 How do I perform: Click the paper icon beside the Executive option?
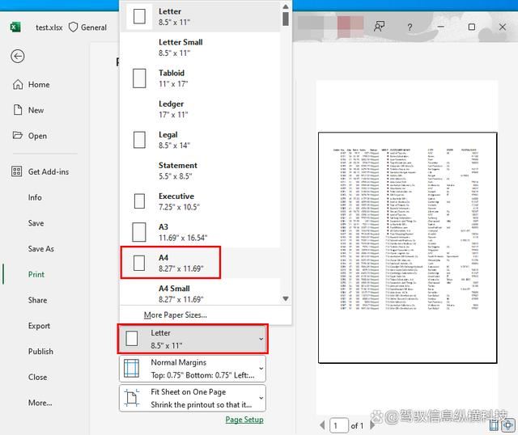click(139, 201)
